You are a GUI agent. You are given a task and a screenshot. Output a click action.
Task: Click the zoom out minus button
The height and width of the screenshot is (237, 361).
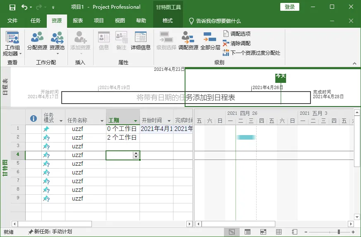(x=306, y=232)
